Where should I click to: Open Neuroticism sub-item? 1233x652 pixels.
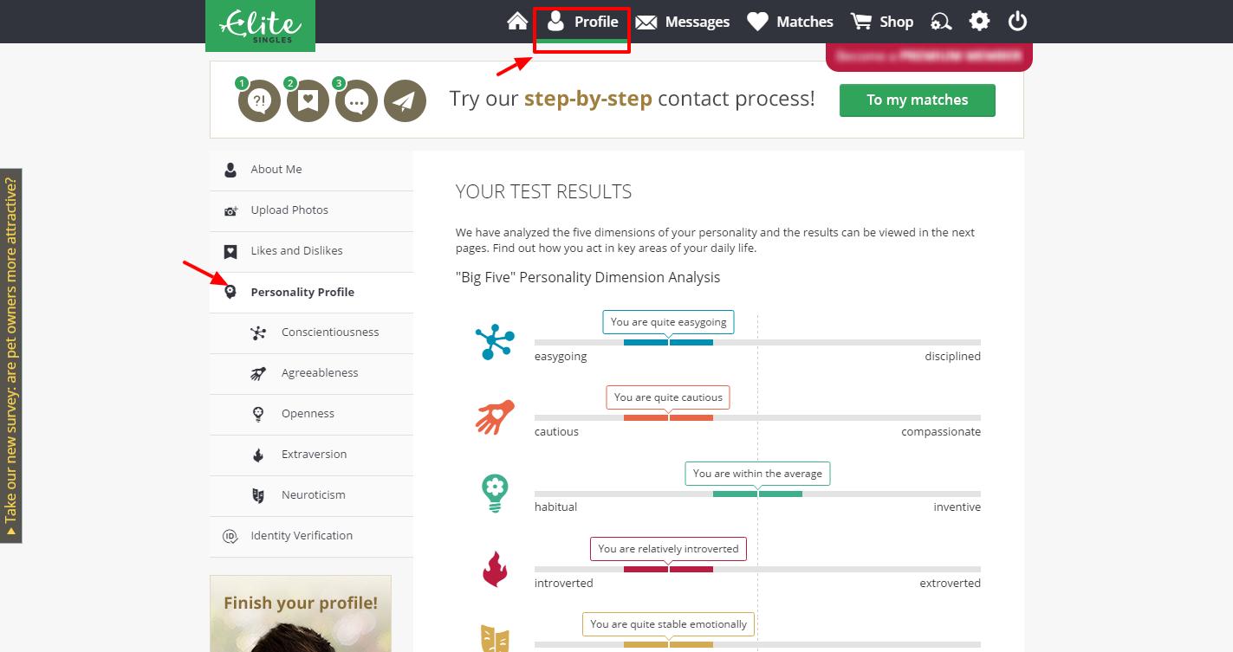pyautogui.click(x=311, y=495)
